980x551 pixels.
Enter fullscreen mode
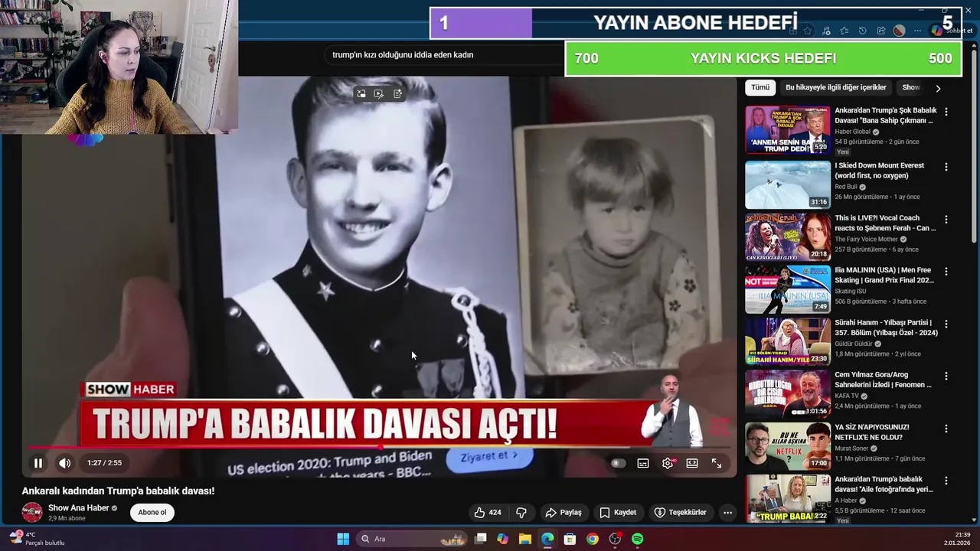(x=717, y=463)
